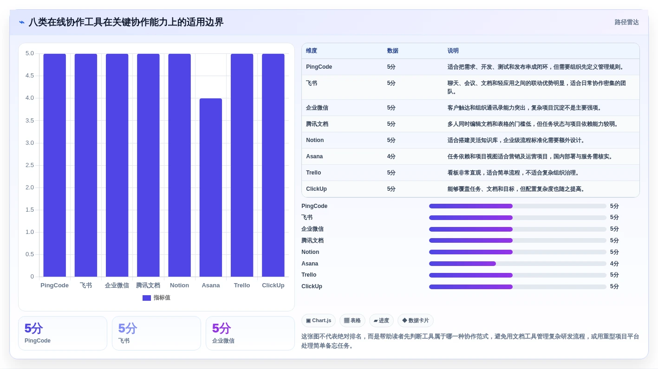The image size is (658, 369).
Task: Click the 4分 value beside Asana progress bar
Action: tap(614, 264)
